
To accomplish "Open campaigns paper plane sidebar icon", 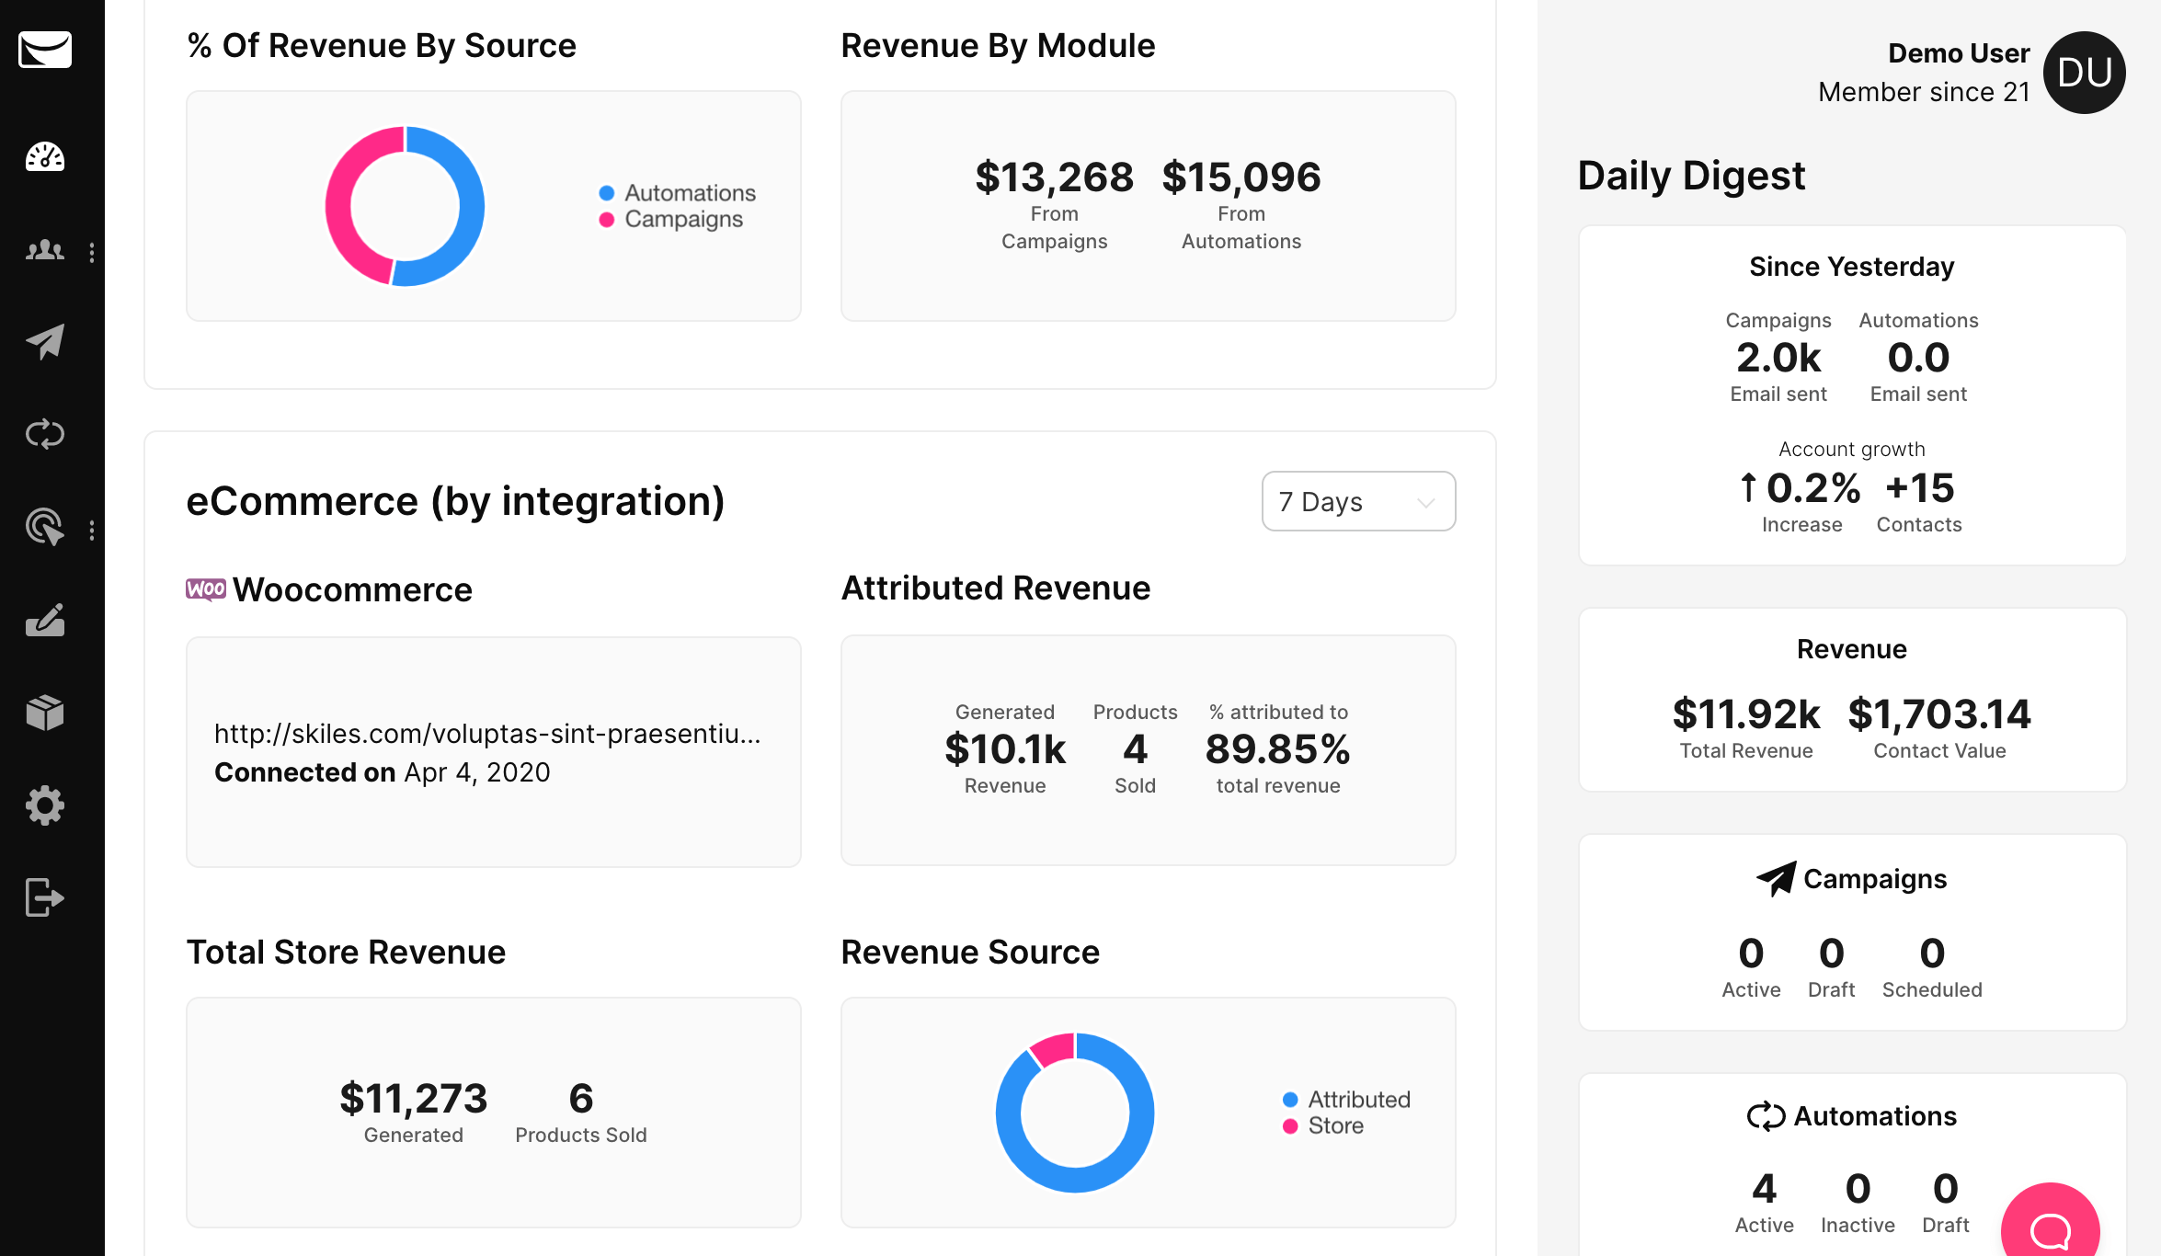I will click(45, 342).
